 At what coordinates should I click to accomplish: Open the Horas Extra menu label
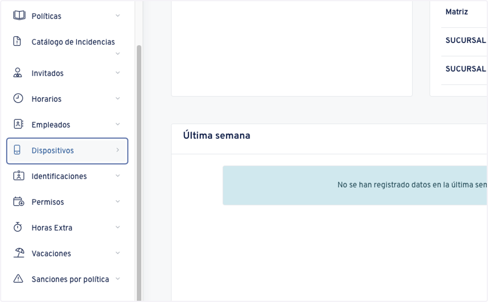[x=52, y=228]
